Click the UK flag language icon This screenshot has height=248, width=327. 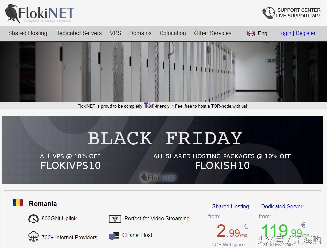251,33
